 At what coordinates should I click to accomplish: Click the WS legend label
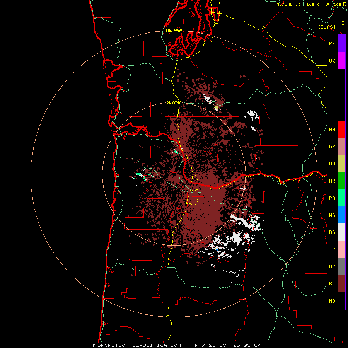[x=332, y=215]
